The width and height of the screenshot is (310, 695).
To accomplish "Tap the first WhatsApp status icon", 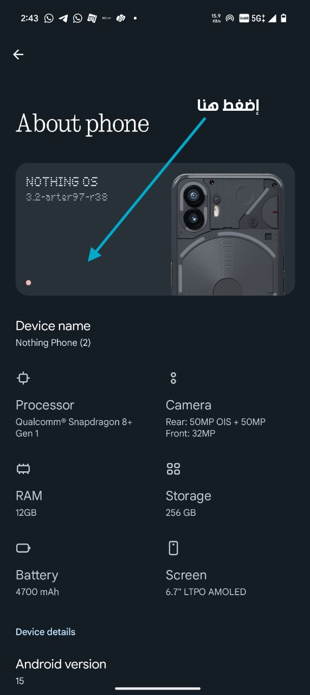I will click(49, 18).
